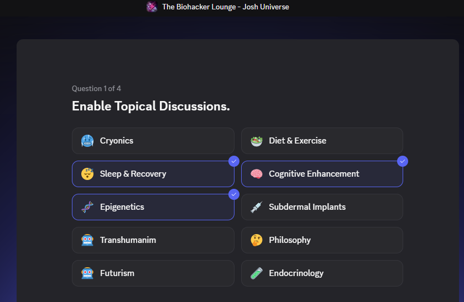The width and height of the screenshot is (464, 302).
Task: Click the thinking face emoji beside Philosophy
Action: coord(256,240)
